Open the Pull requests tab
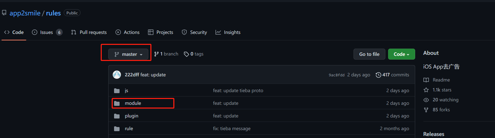The height and width of the screenshot is (138, 495). [89, 32]
